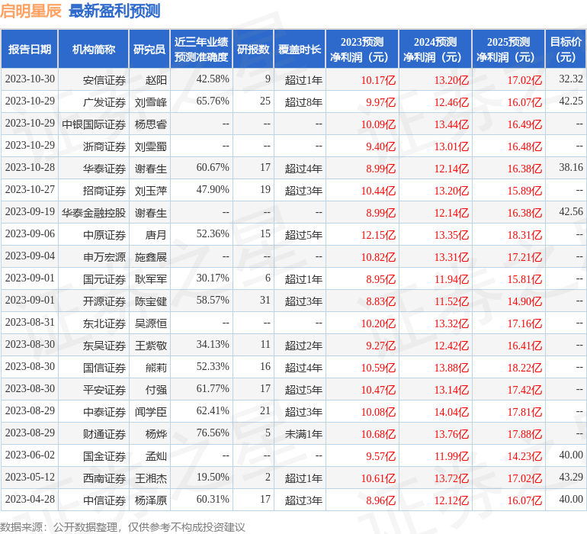587x534 pixels.
Task: Click analyst name 熊莉
Action: pyautogui.click(x=156, y=367)
